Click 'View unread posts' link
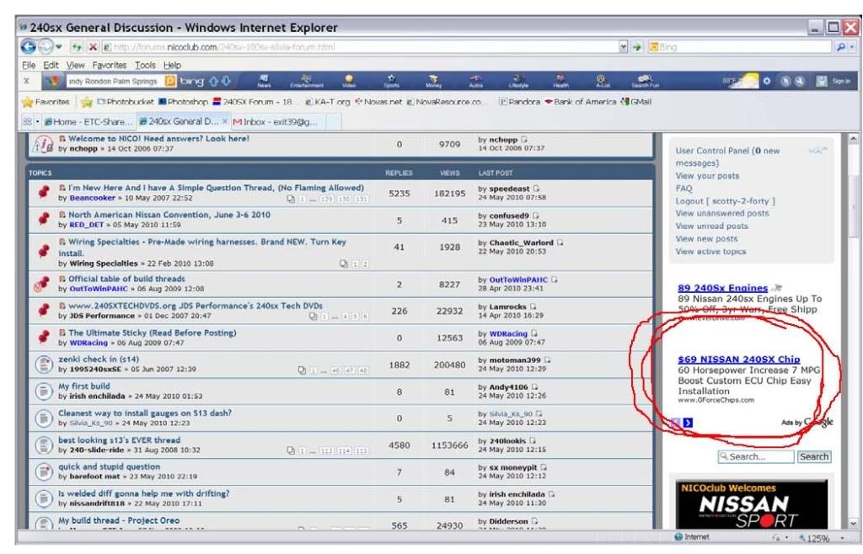Image resolution: width=863 pixels, height=554 pixels. (x=711, y=226)
